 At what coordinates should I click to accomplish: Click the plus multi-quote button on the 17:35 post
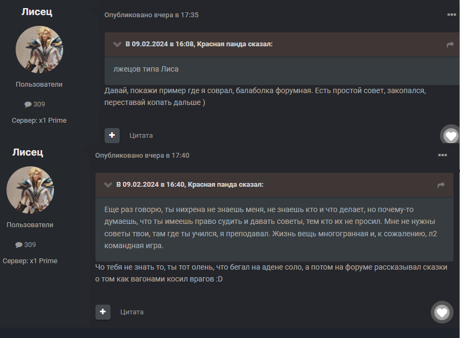pyautogui.click(x=112, y=135)
